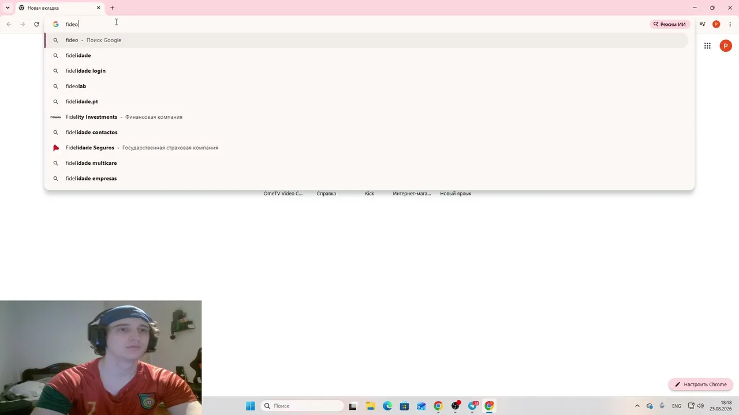Go back with the back arrow
The image size is (739, 415).
[x=9, y=24]
